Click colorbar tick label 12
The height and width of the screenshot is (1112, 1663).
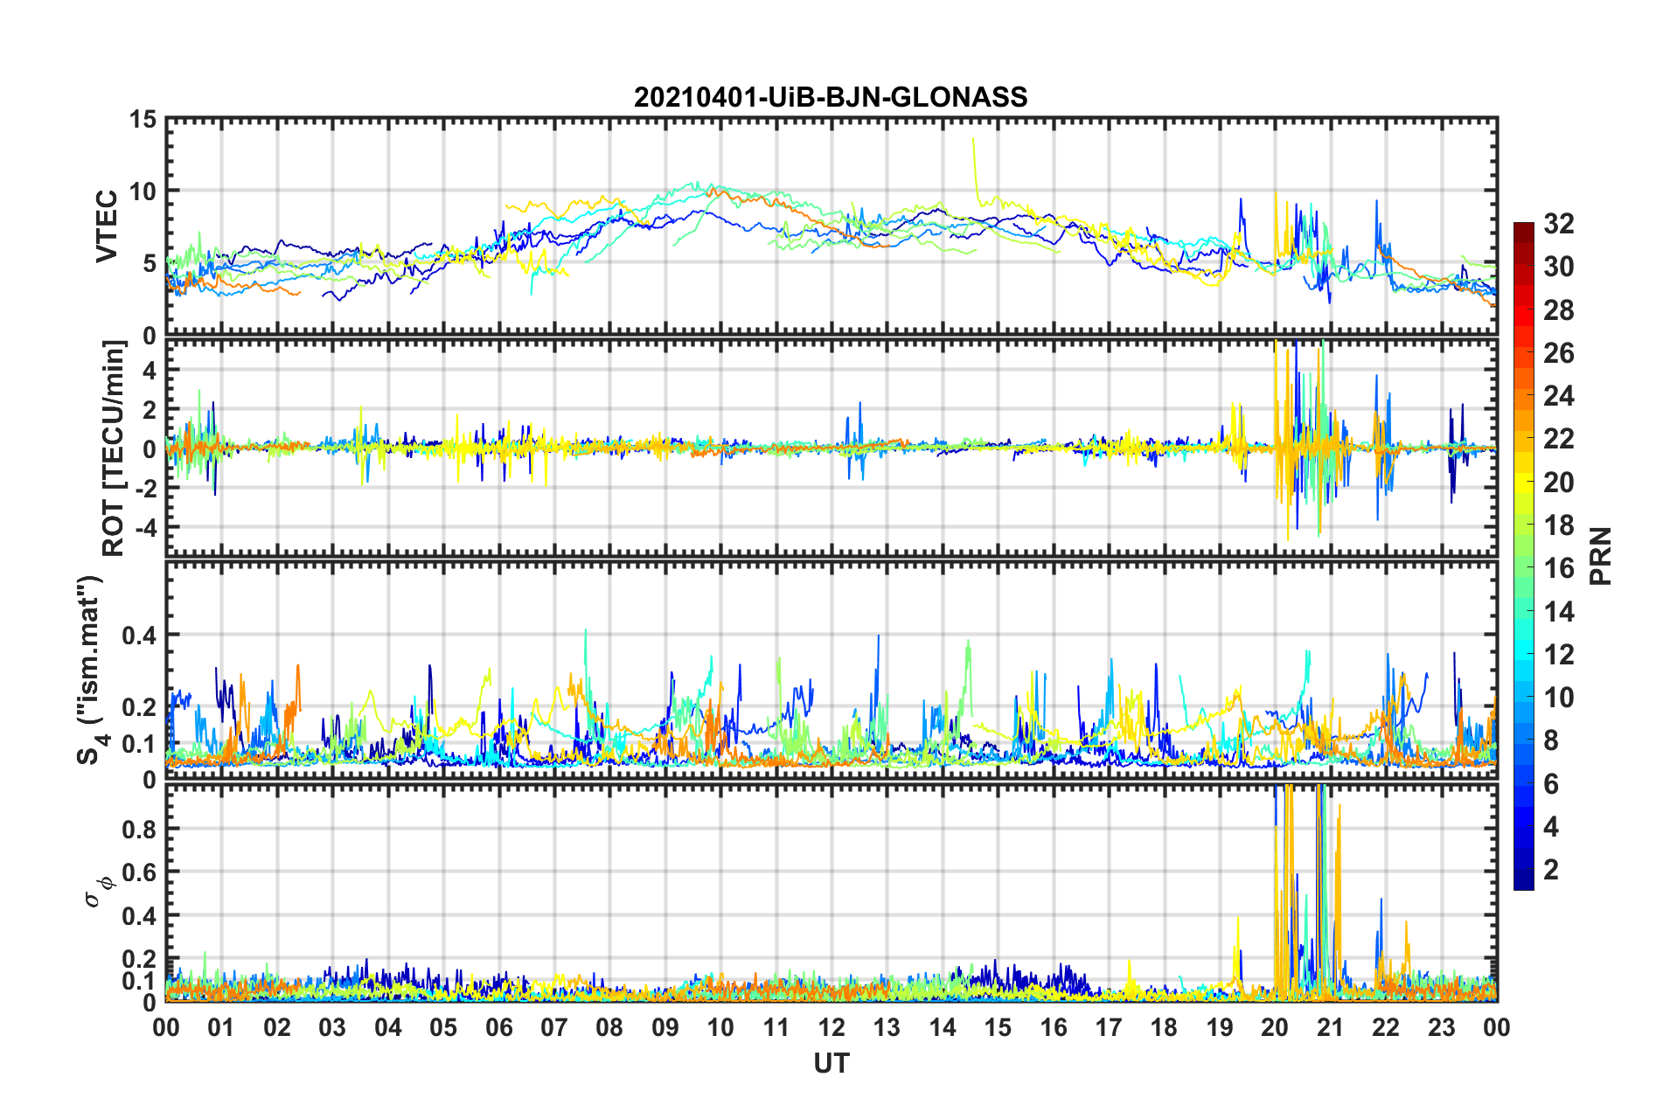pyautogui.click(x=1558, y=655)
